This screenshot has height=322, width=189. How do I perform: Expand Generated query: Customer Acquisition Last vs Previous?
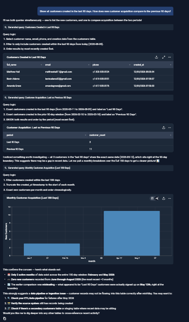tap(88, 97)
